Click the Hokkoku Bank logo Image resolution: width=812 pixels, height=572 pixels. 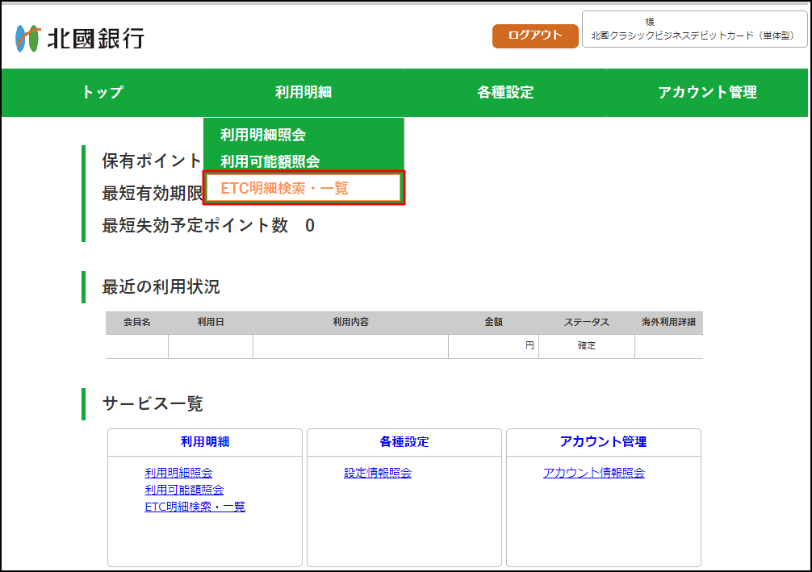(x=79, y=37)
